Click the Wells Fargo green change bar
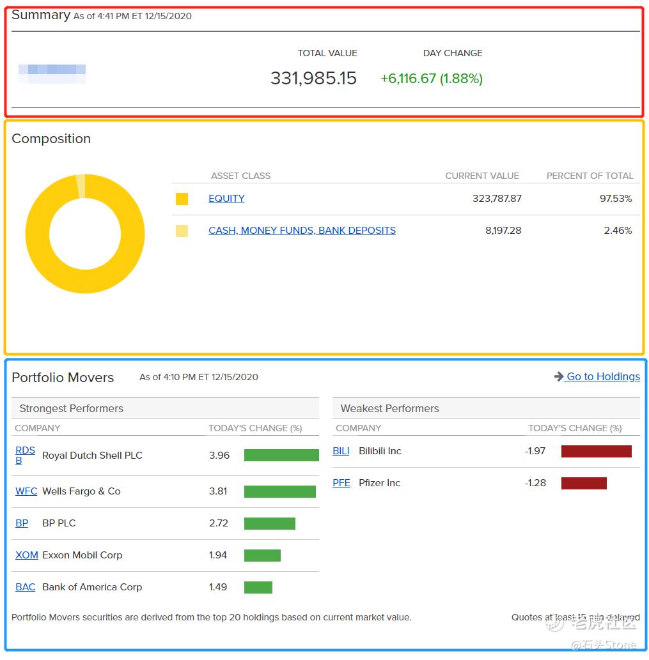 [x=279, y=491]
